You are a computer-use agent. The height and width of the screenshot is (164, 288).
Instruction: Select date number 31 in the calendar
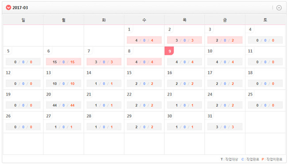point(210,116)
